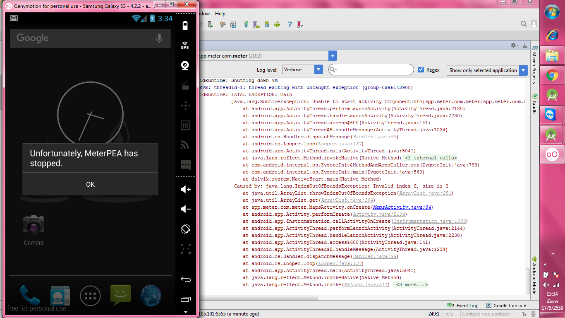This screenshot has height=318, width=565.
Task: Open the Gradle side tab
Action: (x=534, y=104)
